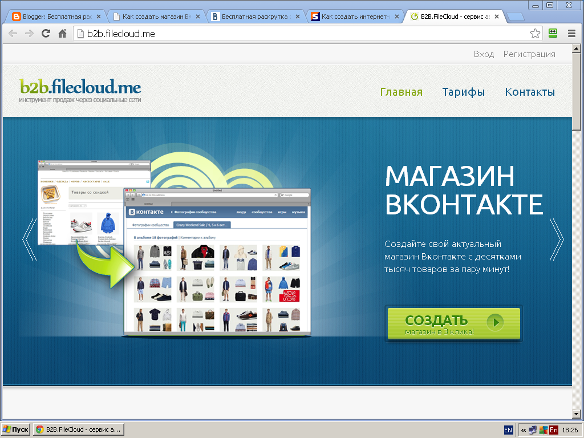Expand hidden tray icons chevron
This screenshot has width=584, height=438.
coord(524,430)
